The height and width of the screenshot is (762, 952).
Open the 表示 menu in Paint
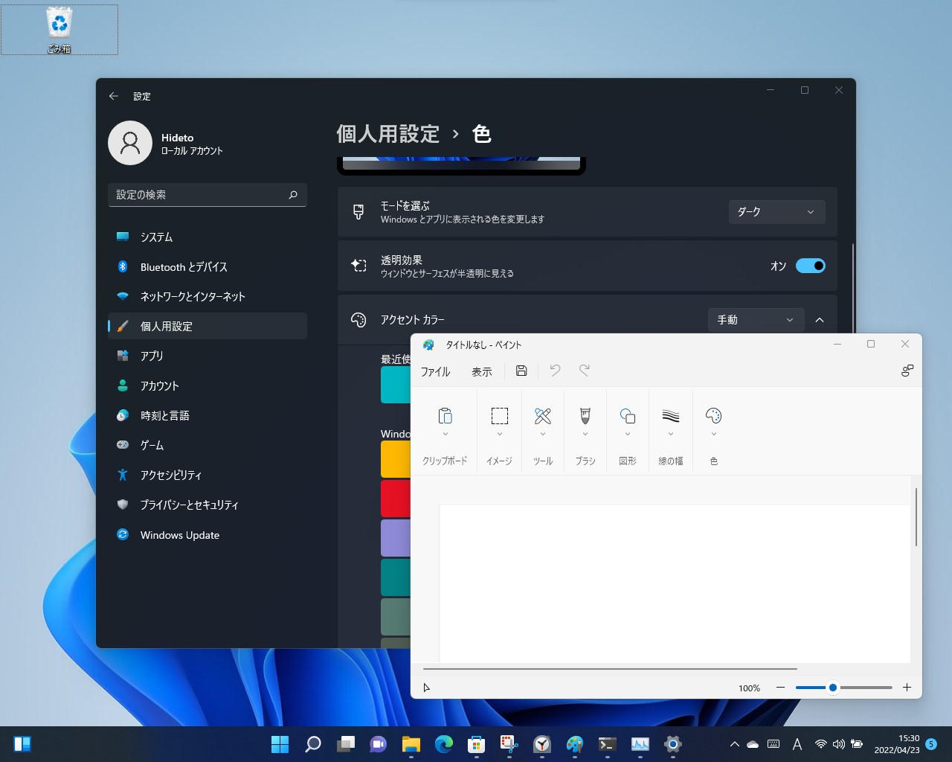(x=481, y=371)
